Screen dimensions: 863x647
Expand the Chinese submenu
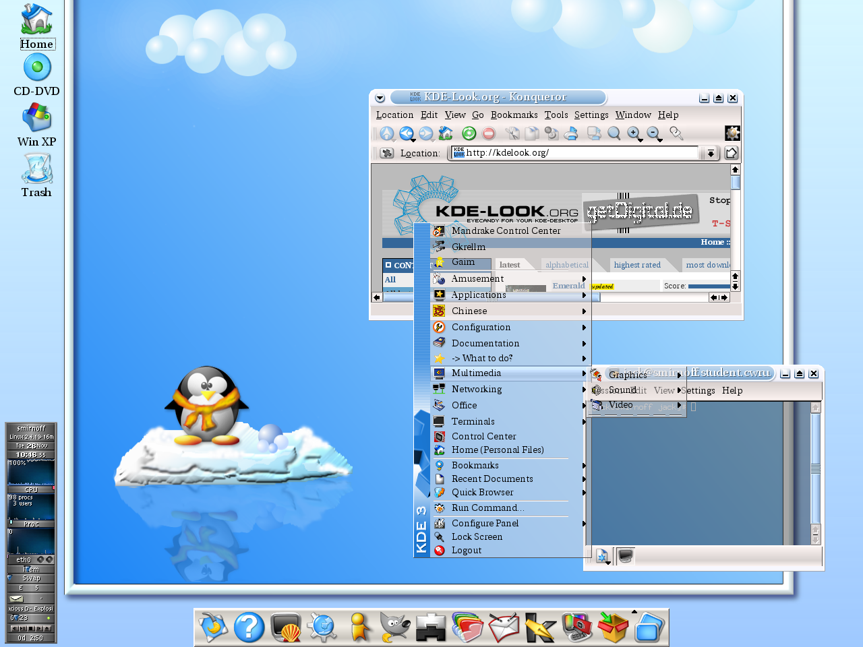tap(510, 311)
